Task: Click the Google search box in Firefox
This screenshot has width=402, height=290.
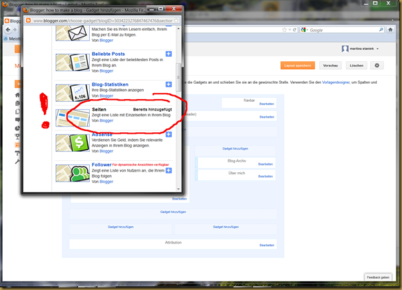Action: [343, 30]
